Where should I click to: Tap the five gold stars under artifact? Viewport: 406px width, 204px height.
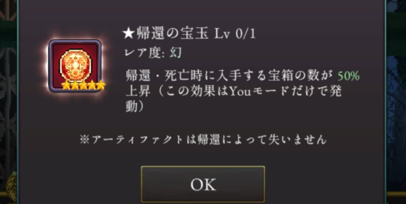(83, 85)
